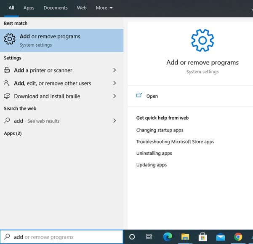Select the printer icon beside Add a printer
Screen dimensions: 253x244
7,70
